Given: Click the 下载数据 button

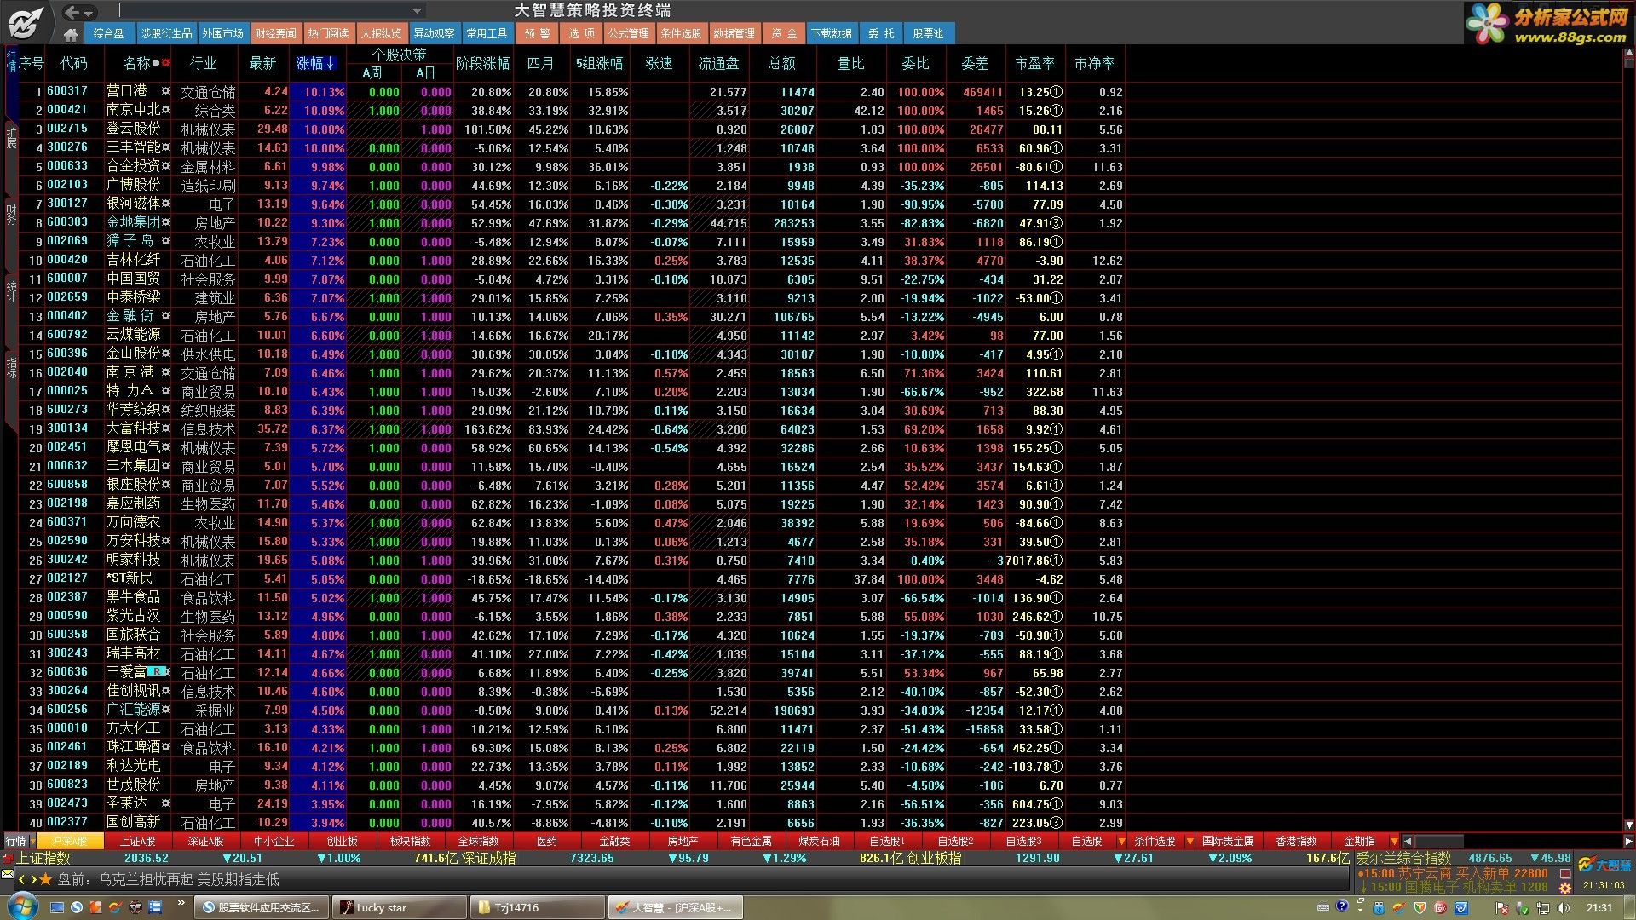Looking at the screenshot, I should coord(831,33).
